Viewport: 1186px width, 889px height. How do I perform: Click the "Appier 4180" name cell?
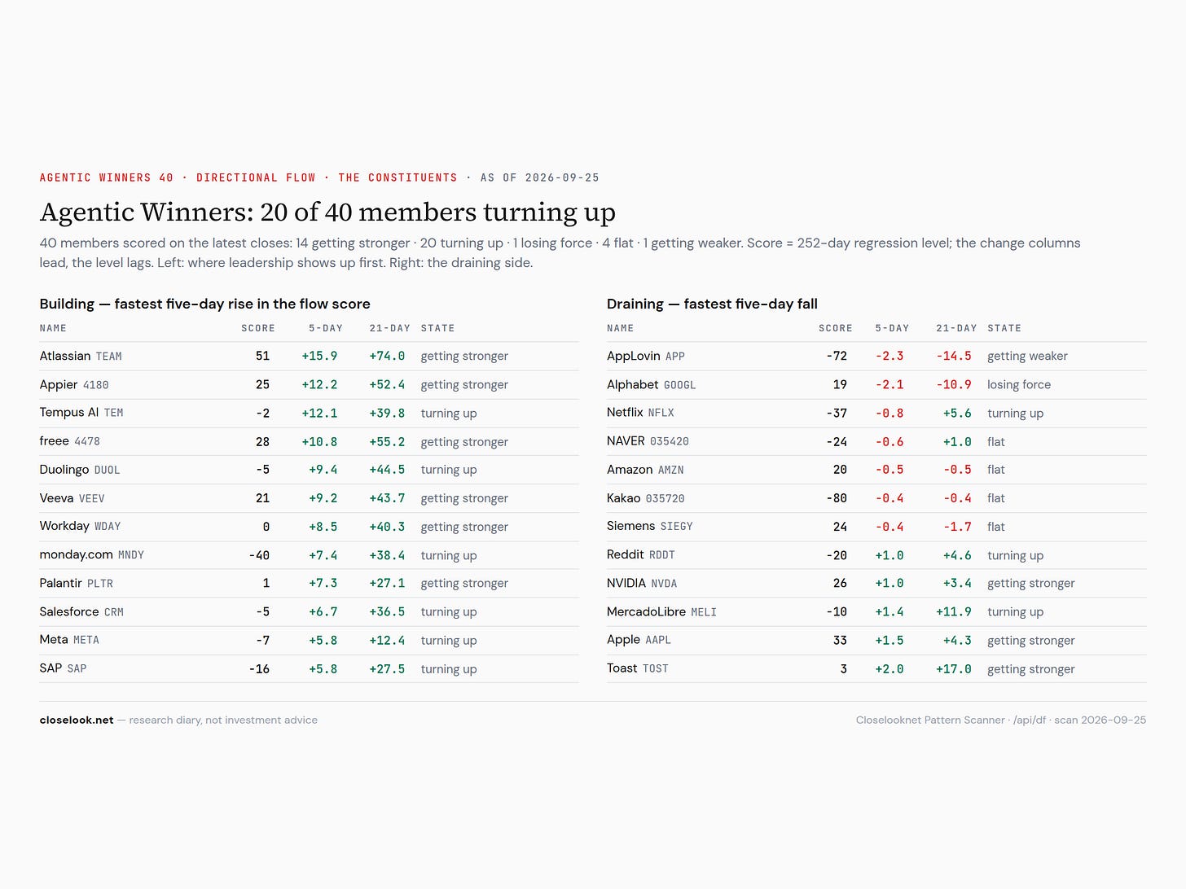pyautogui.click(x=74, y=384)
